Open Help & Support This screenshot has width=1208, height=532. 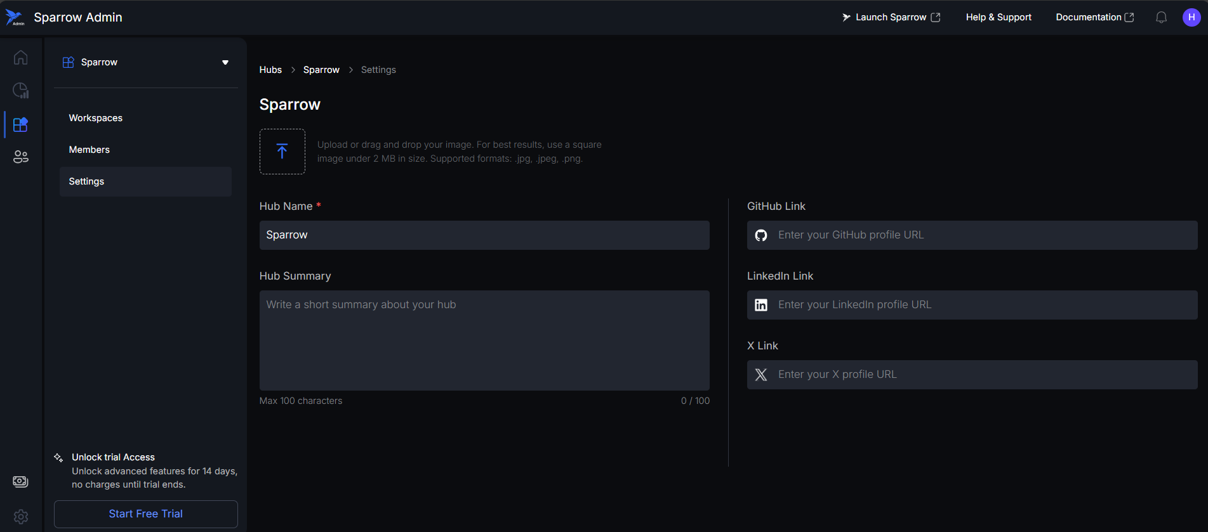point(998,17)
